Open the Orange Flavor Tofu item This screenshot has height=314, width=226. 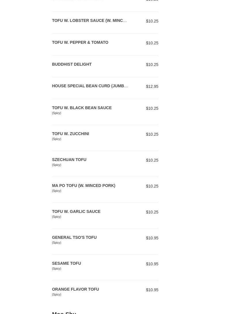75,290
